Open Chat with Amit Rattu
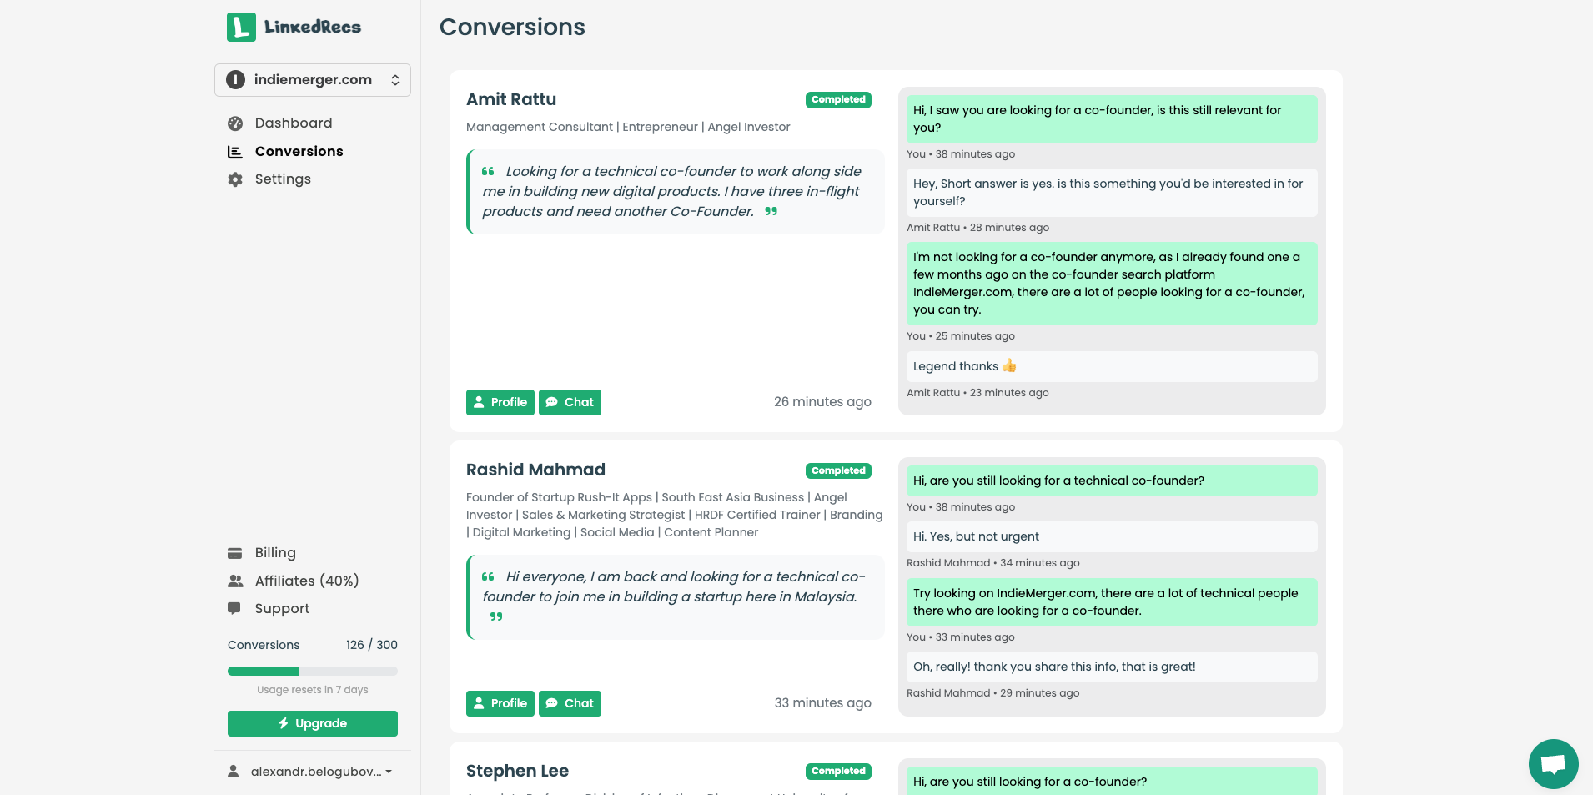The width and height of the screenshot is (1593, 795). (x=570, y=402)
